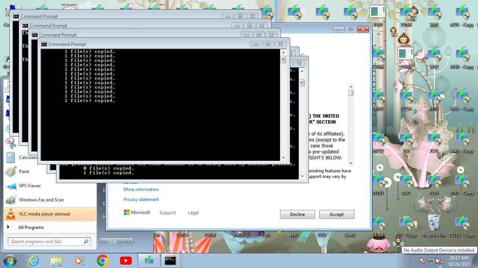
Task: Switch to Command Prompt taskbar button
Action: coord(170,261)
